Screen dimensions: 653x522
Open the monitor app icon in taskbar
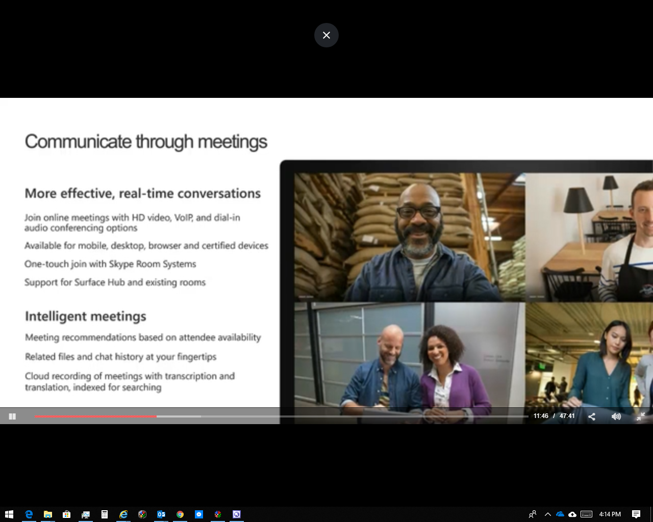click(x=85, y=514)
